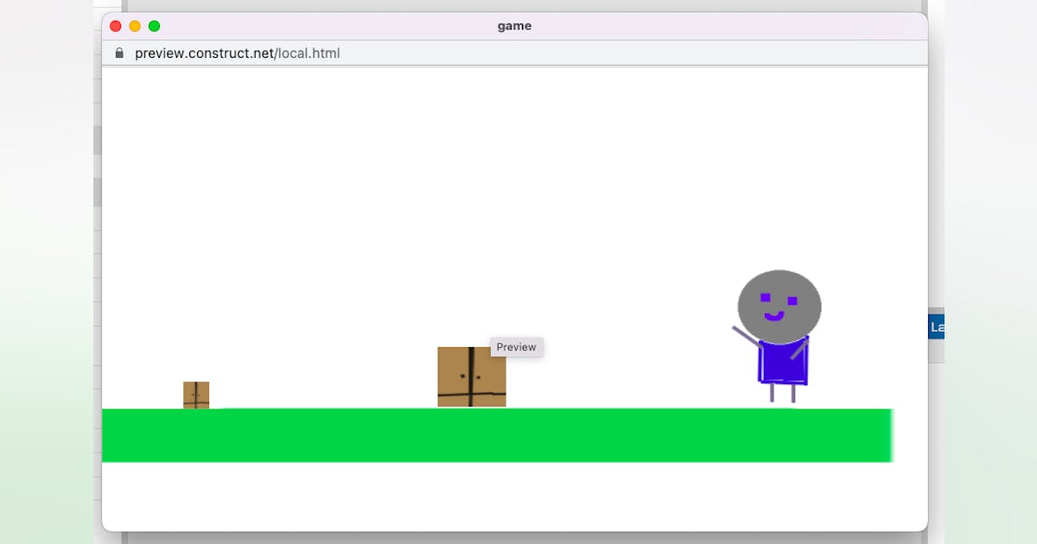Click the partially hidden blue button at right edge
This screenshot has height=544, width=1037.
936,327
